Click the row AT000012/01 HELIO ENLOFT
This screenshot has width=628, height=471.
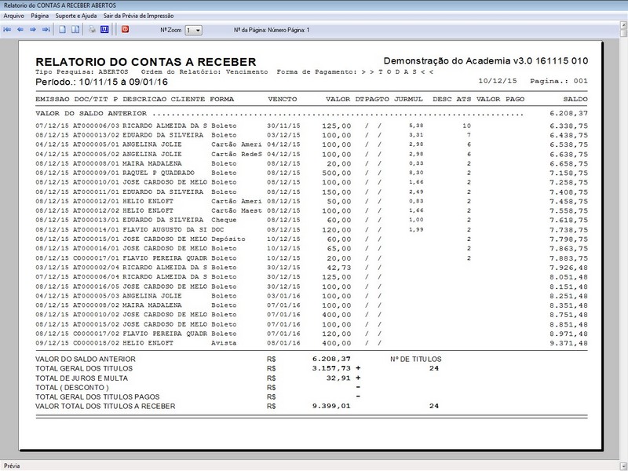312,202
